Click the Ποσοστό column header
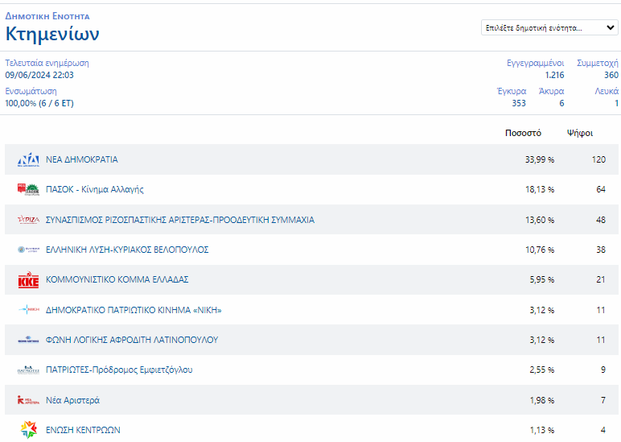Screen dimensions: 621x442 (x=523, y=133)
